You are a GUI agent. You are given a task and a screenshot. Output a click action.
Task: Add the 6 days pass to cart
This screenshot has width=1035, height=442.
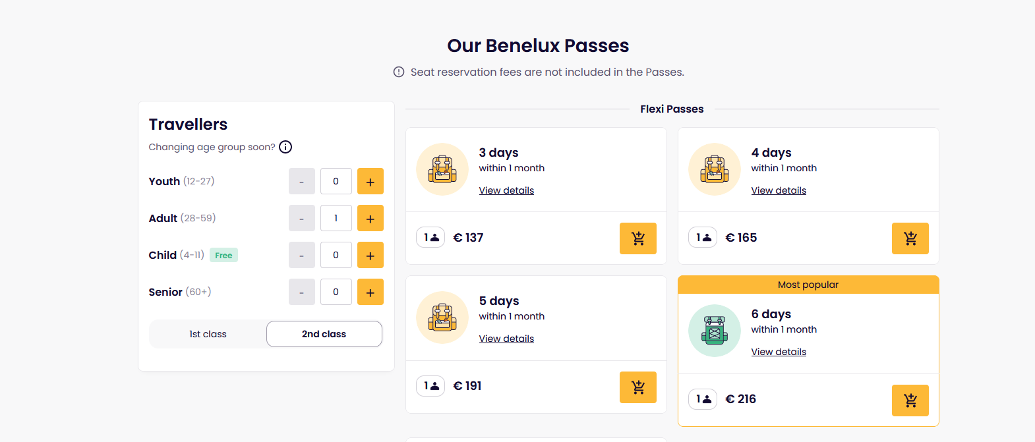point(910,401)
